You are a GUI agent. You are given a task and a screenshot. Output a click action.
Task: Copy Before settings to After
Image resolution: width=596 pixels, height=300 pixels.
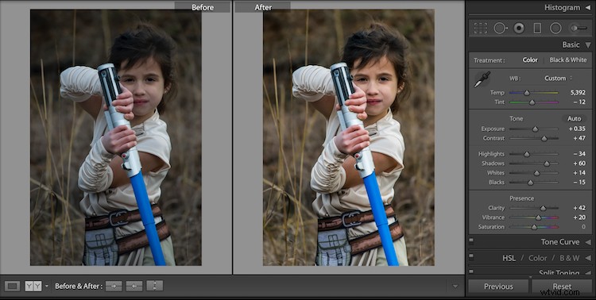point(114,286)
